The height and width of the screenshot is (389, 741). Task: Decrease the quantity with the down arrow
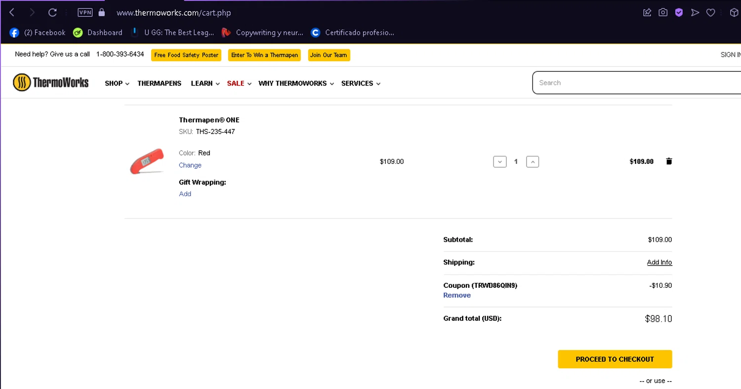click(x=499, y=161)
